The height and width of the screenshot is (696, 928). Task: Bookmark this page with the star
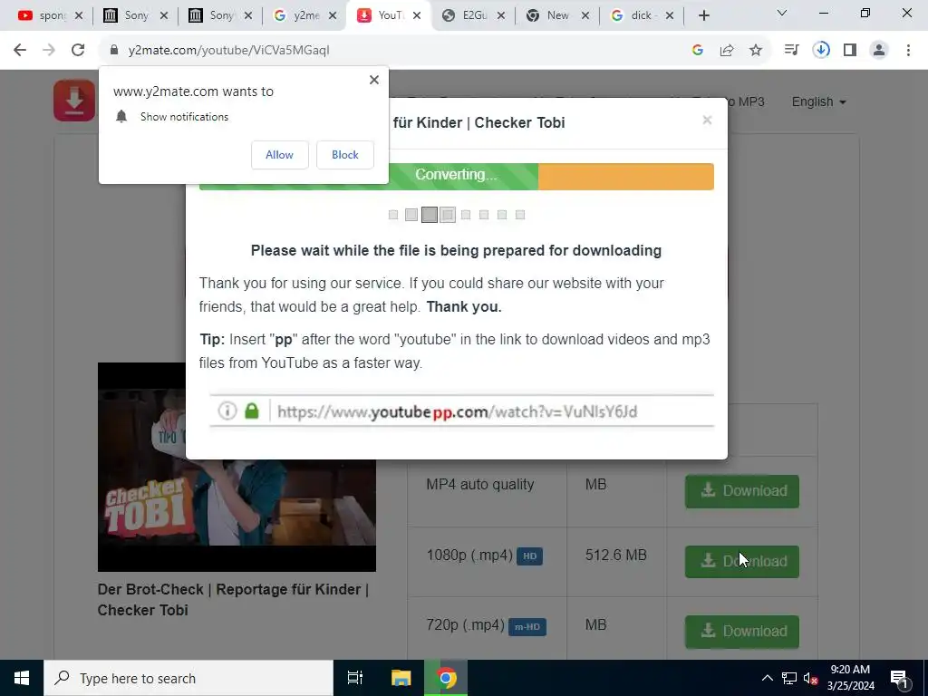(756, 51)
